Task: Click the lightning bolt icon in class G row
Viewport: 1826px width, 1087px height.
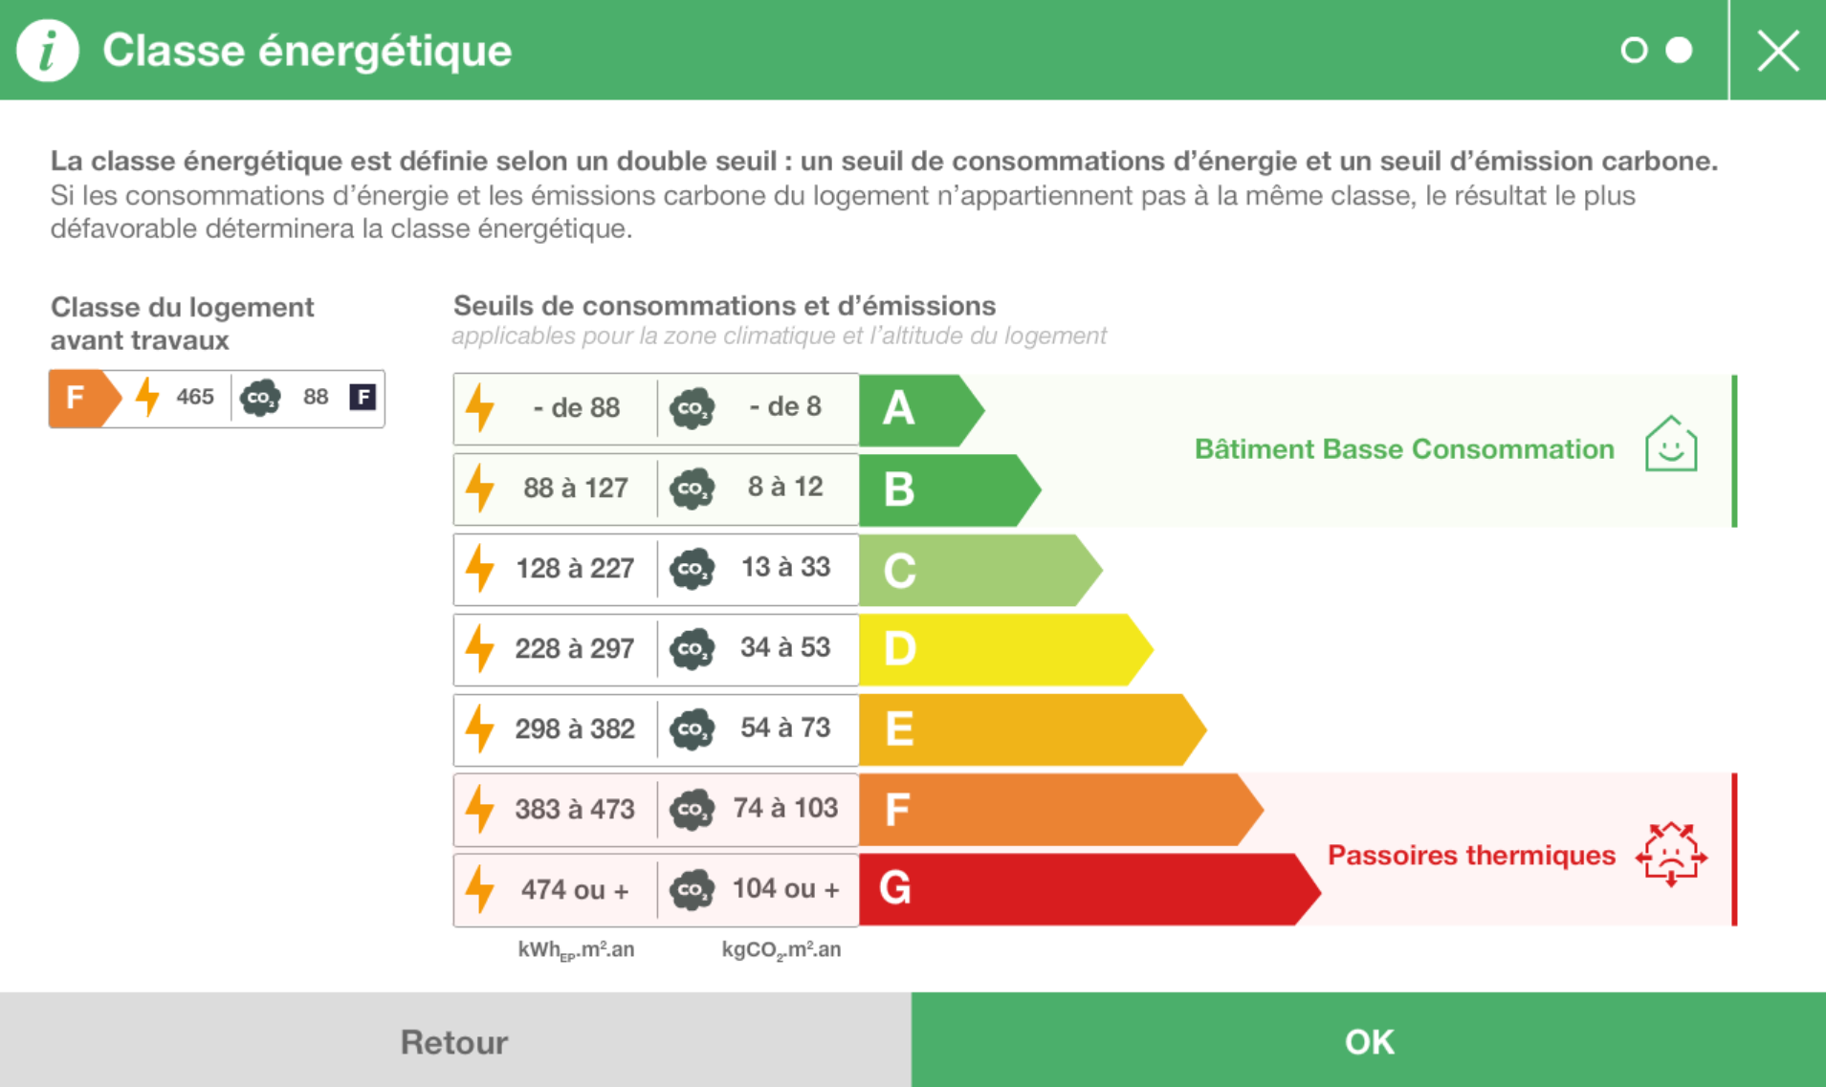Action: pos(480,889)
